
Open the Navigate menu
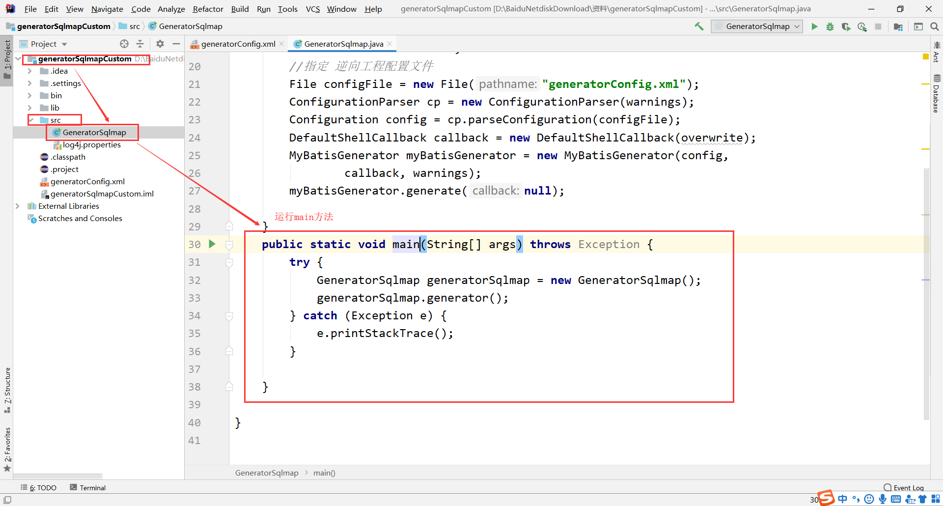[107, 9]
